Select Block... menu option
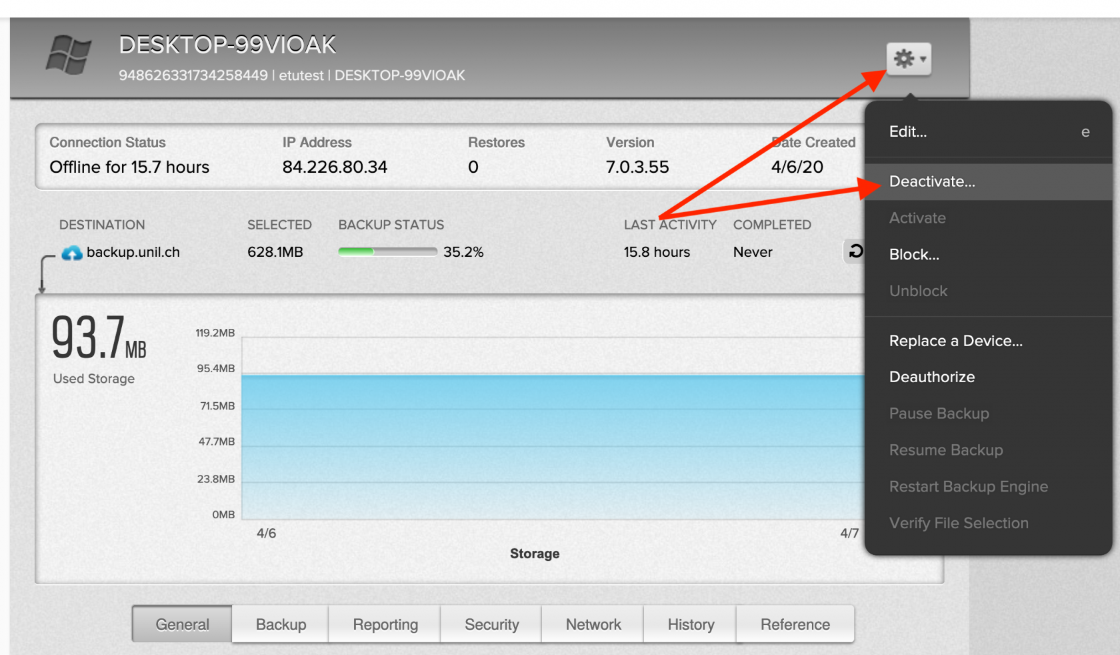The height and width of the screenshot is (655, 1120). pos(913,255)
